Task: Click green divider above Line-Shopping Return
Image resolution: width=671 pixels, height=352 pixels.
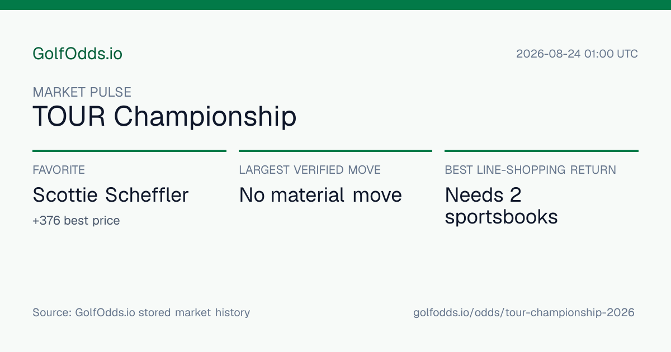Action: point(541,151)
